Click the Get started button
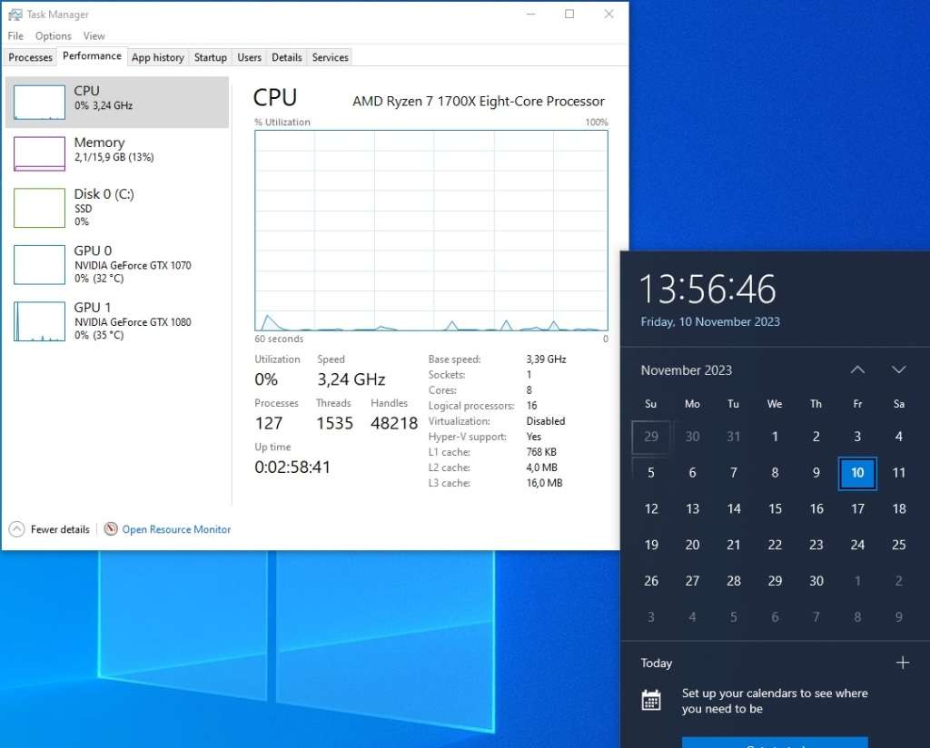Viewport: 930px width, 748px height. [x=775, y=744]
